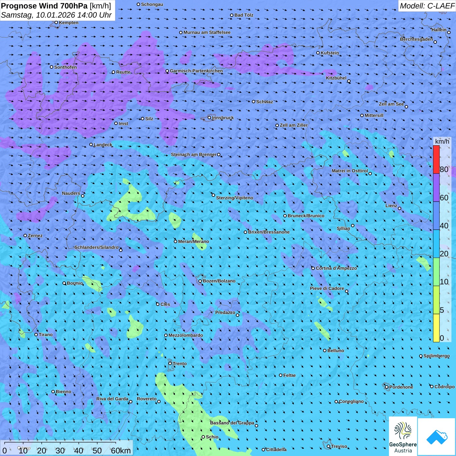Click the Kitzbühel label
Image resolution: width=456 pixels, height=456 pixels.
tap(336, 78)
